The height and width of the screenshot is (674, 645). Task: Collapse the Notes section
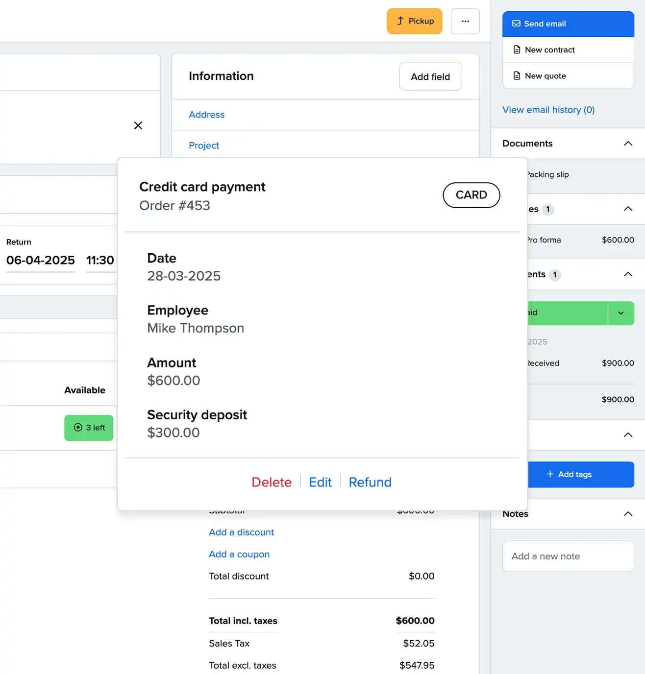[x=628, y=514]
